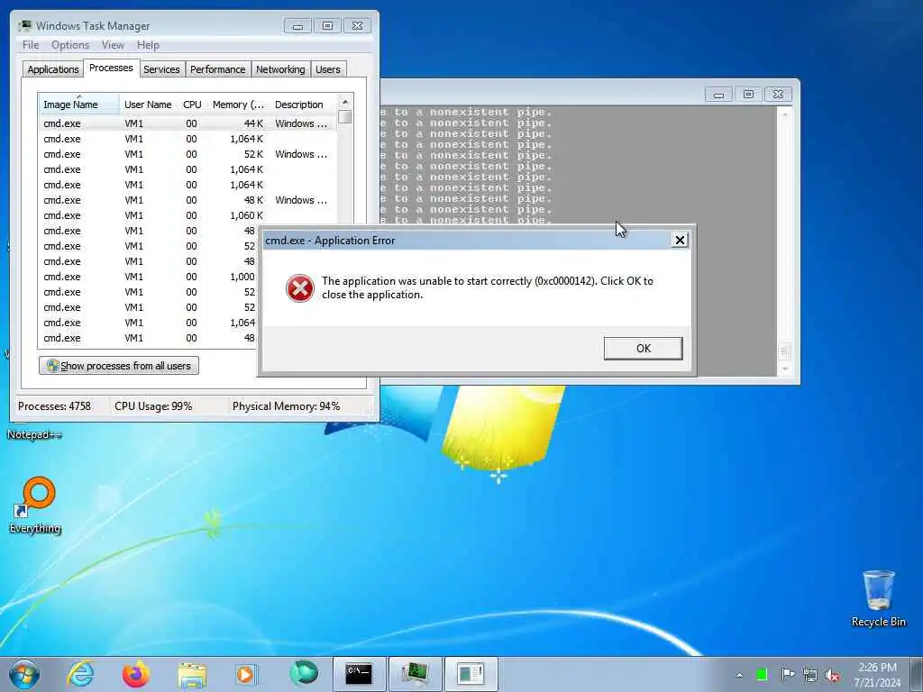
Task: Click the Command Prompt scroll-down arrow
Action: coord(784,369)
